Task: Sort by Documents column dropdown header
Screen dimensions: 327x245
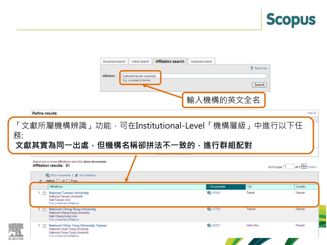Action: [226, 187]
